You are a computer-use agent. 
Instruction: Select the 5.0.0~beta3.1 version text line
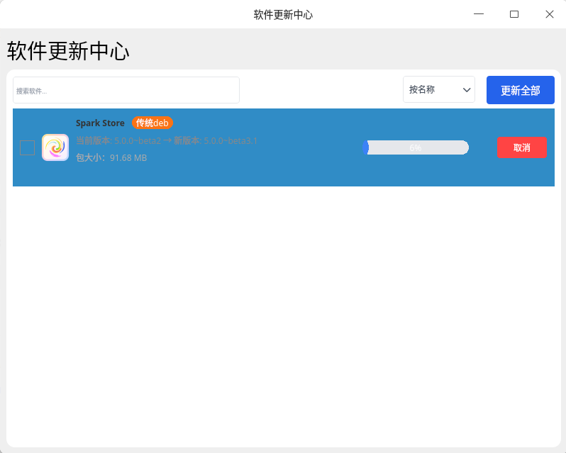(x=167, y=140)
